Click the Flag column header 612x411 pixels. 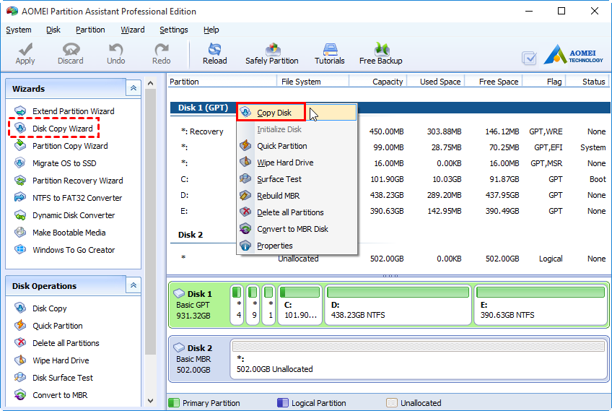[544, 82]
